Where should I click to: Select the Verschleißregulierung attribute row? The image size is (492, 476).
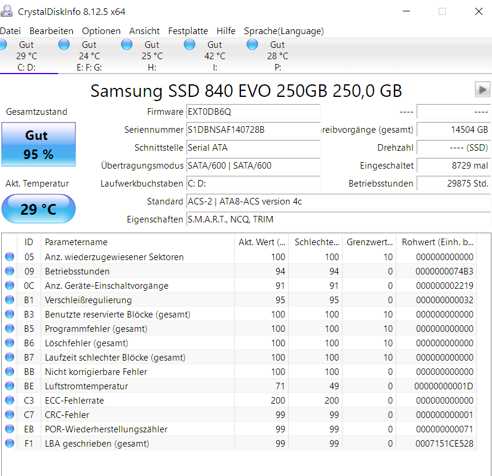[88, 300]
